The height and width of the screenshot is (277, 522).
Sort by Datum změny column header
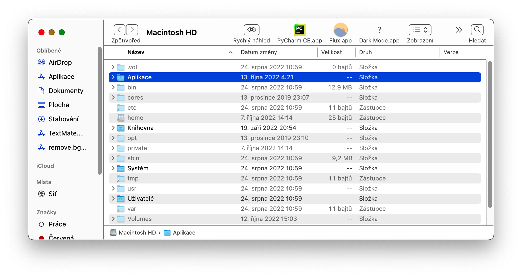259,52
